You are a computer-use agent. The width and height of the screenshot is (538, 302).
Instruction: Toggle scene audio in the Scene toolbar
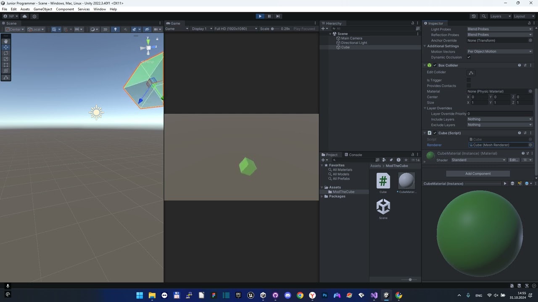(x=125, y=29)
